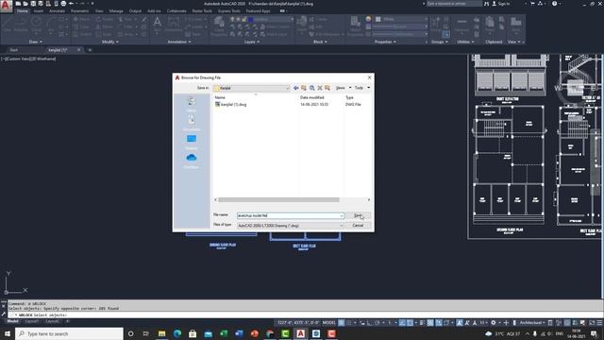604x340 pixels.
Task: Click Open in Quick Access toolbar
Action: [25, 4]
